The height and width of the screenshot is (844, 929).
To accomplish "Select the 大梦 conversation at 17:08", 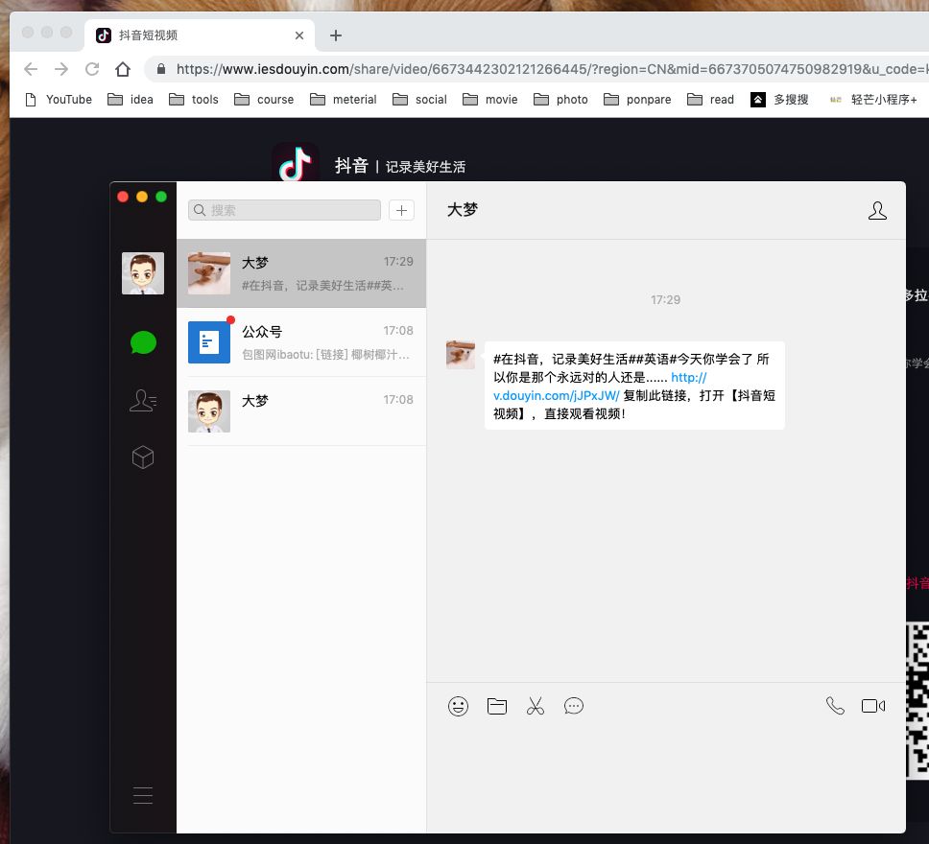I will [x=301, y=411].
